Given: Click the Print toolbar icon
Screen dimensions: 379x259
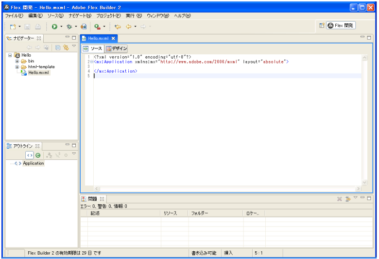Looking at the screenshot, I should click(x=38, y=27).
